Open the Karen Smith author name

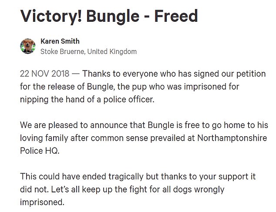click(x=60, y=41)
